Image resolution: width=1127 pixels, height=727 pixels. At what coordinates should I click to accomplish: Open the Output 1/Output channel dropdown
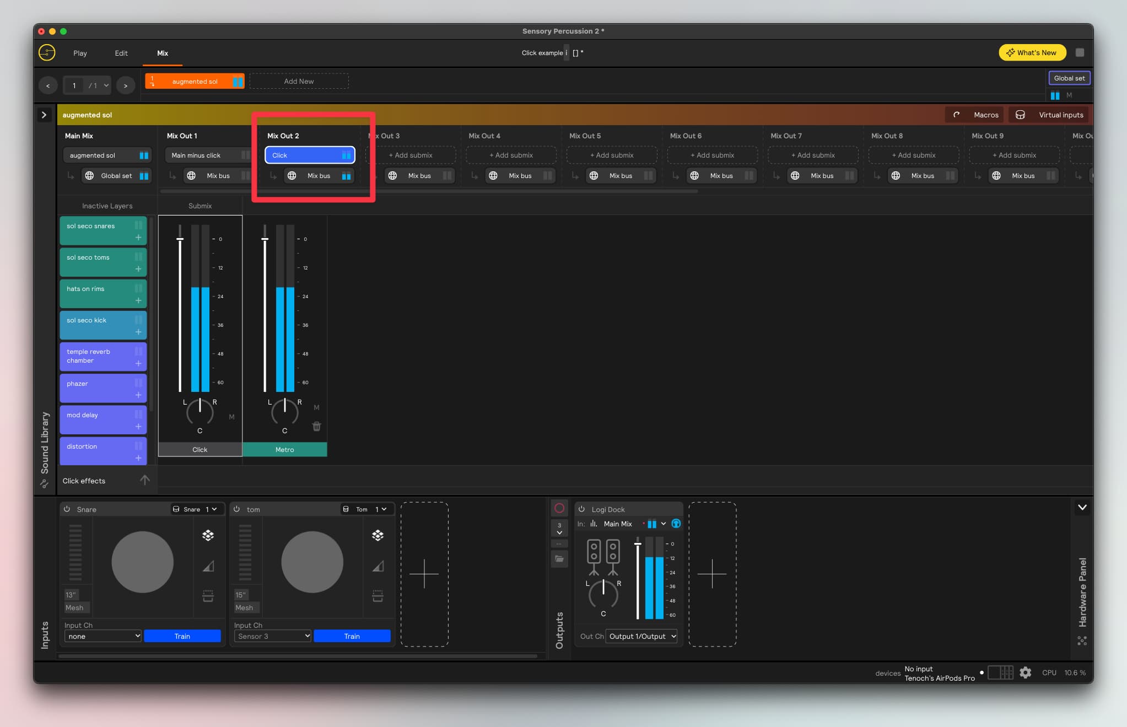(x=642, y=636)
